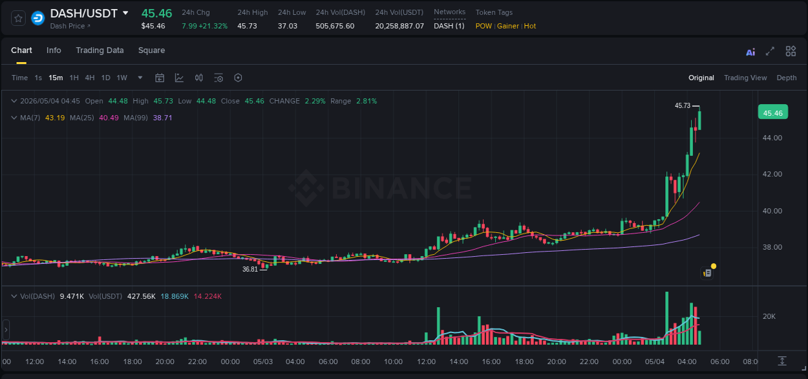Click the 05/04 date label on time axis
Viewport: 808px width, 379px height.
click(x=655, y=362)
